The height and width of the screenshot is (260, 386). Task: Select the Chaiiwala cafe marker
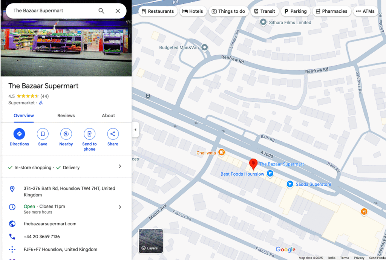click(222, 153)
